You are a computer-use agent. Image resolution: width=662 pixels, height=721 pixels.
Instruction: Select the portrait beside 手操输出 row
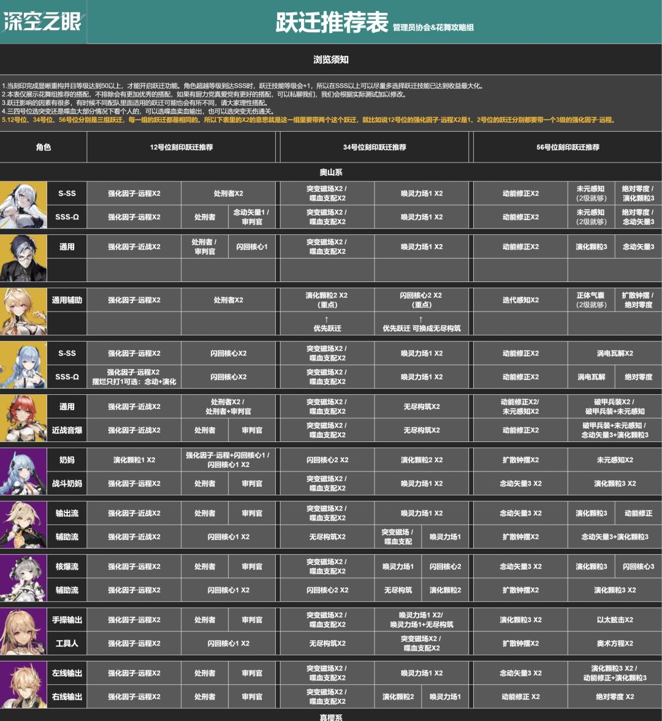coord(23,631)
